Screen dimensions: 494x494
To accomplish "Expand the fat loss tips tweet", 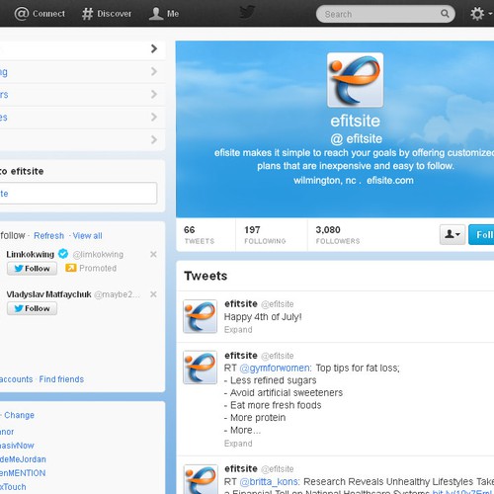I will point(238,444).
